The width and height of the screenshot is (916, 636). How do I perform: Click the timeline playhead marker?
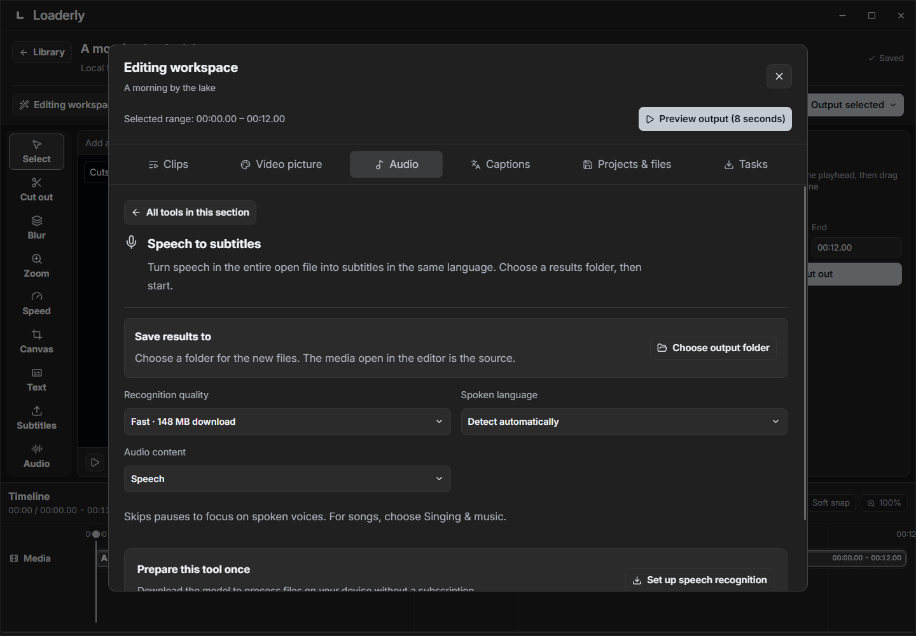tap(96, 534)
